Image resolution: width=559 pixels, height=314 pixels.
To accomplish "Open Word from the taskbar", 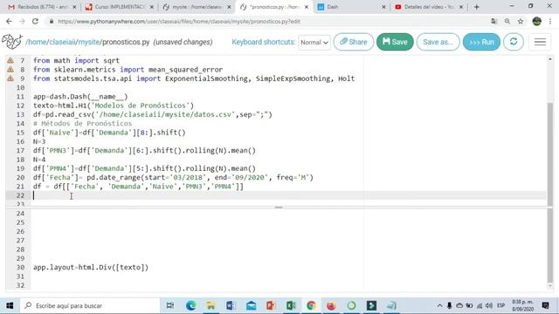I will (x=231, y=305).
